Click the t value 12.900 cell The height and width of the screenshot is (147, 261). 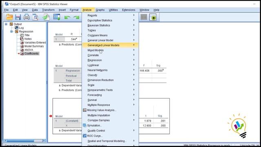147,126
